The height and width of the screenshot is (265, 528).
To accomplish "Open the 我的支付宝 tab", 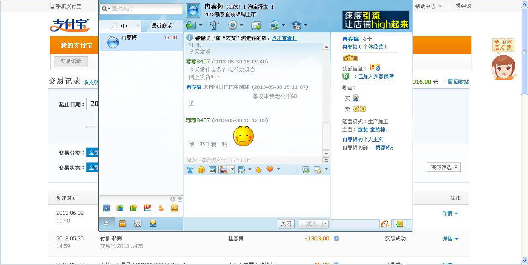I will pos(77,46).
